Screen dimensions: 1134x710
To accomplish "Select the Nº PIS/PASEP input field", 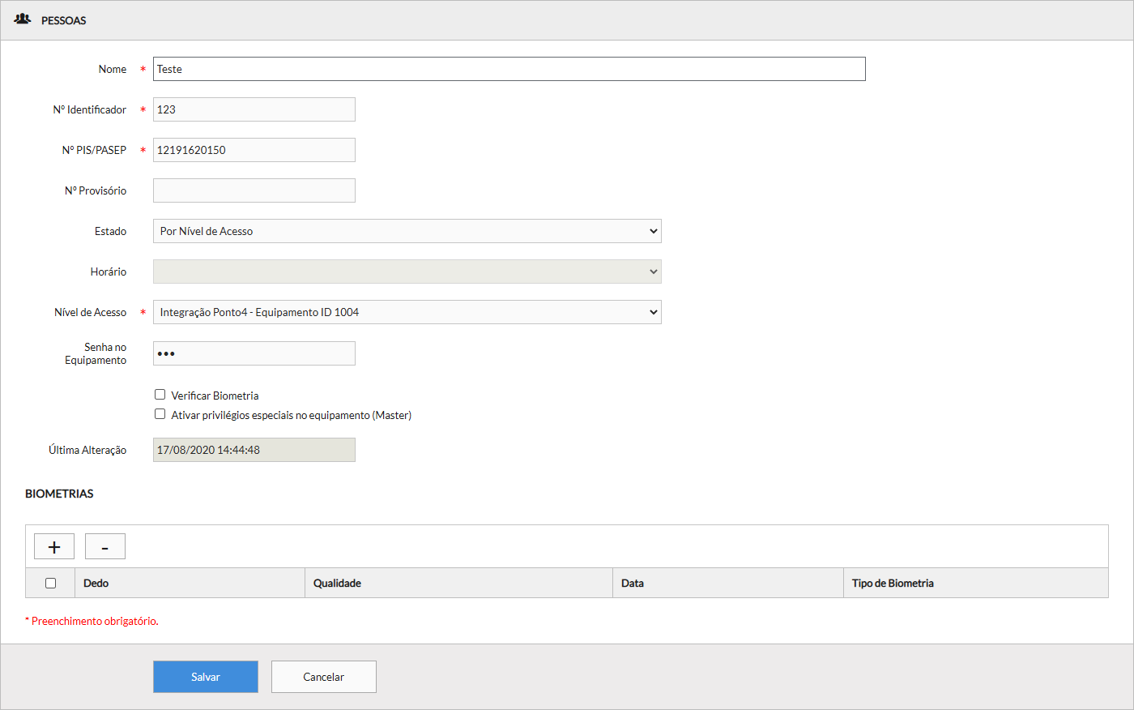I will pos(254,150).
